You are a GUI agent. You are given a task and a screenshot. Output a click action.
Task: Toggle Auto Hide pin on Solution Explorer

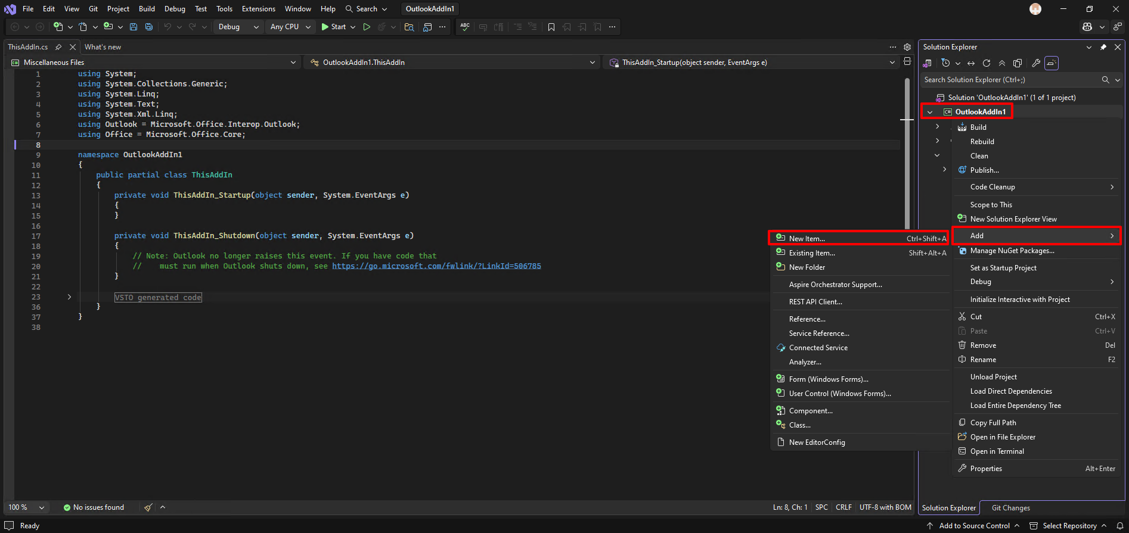click(1103, 47)
